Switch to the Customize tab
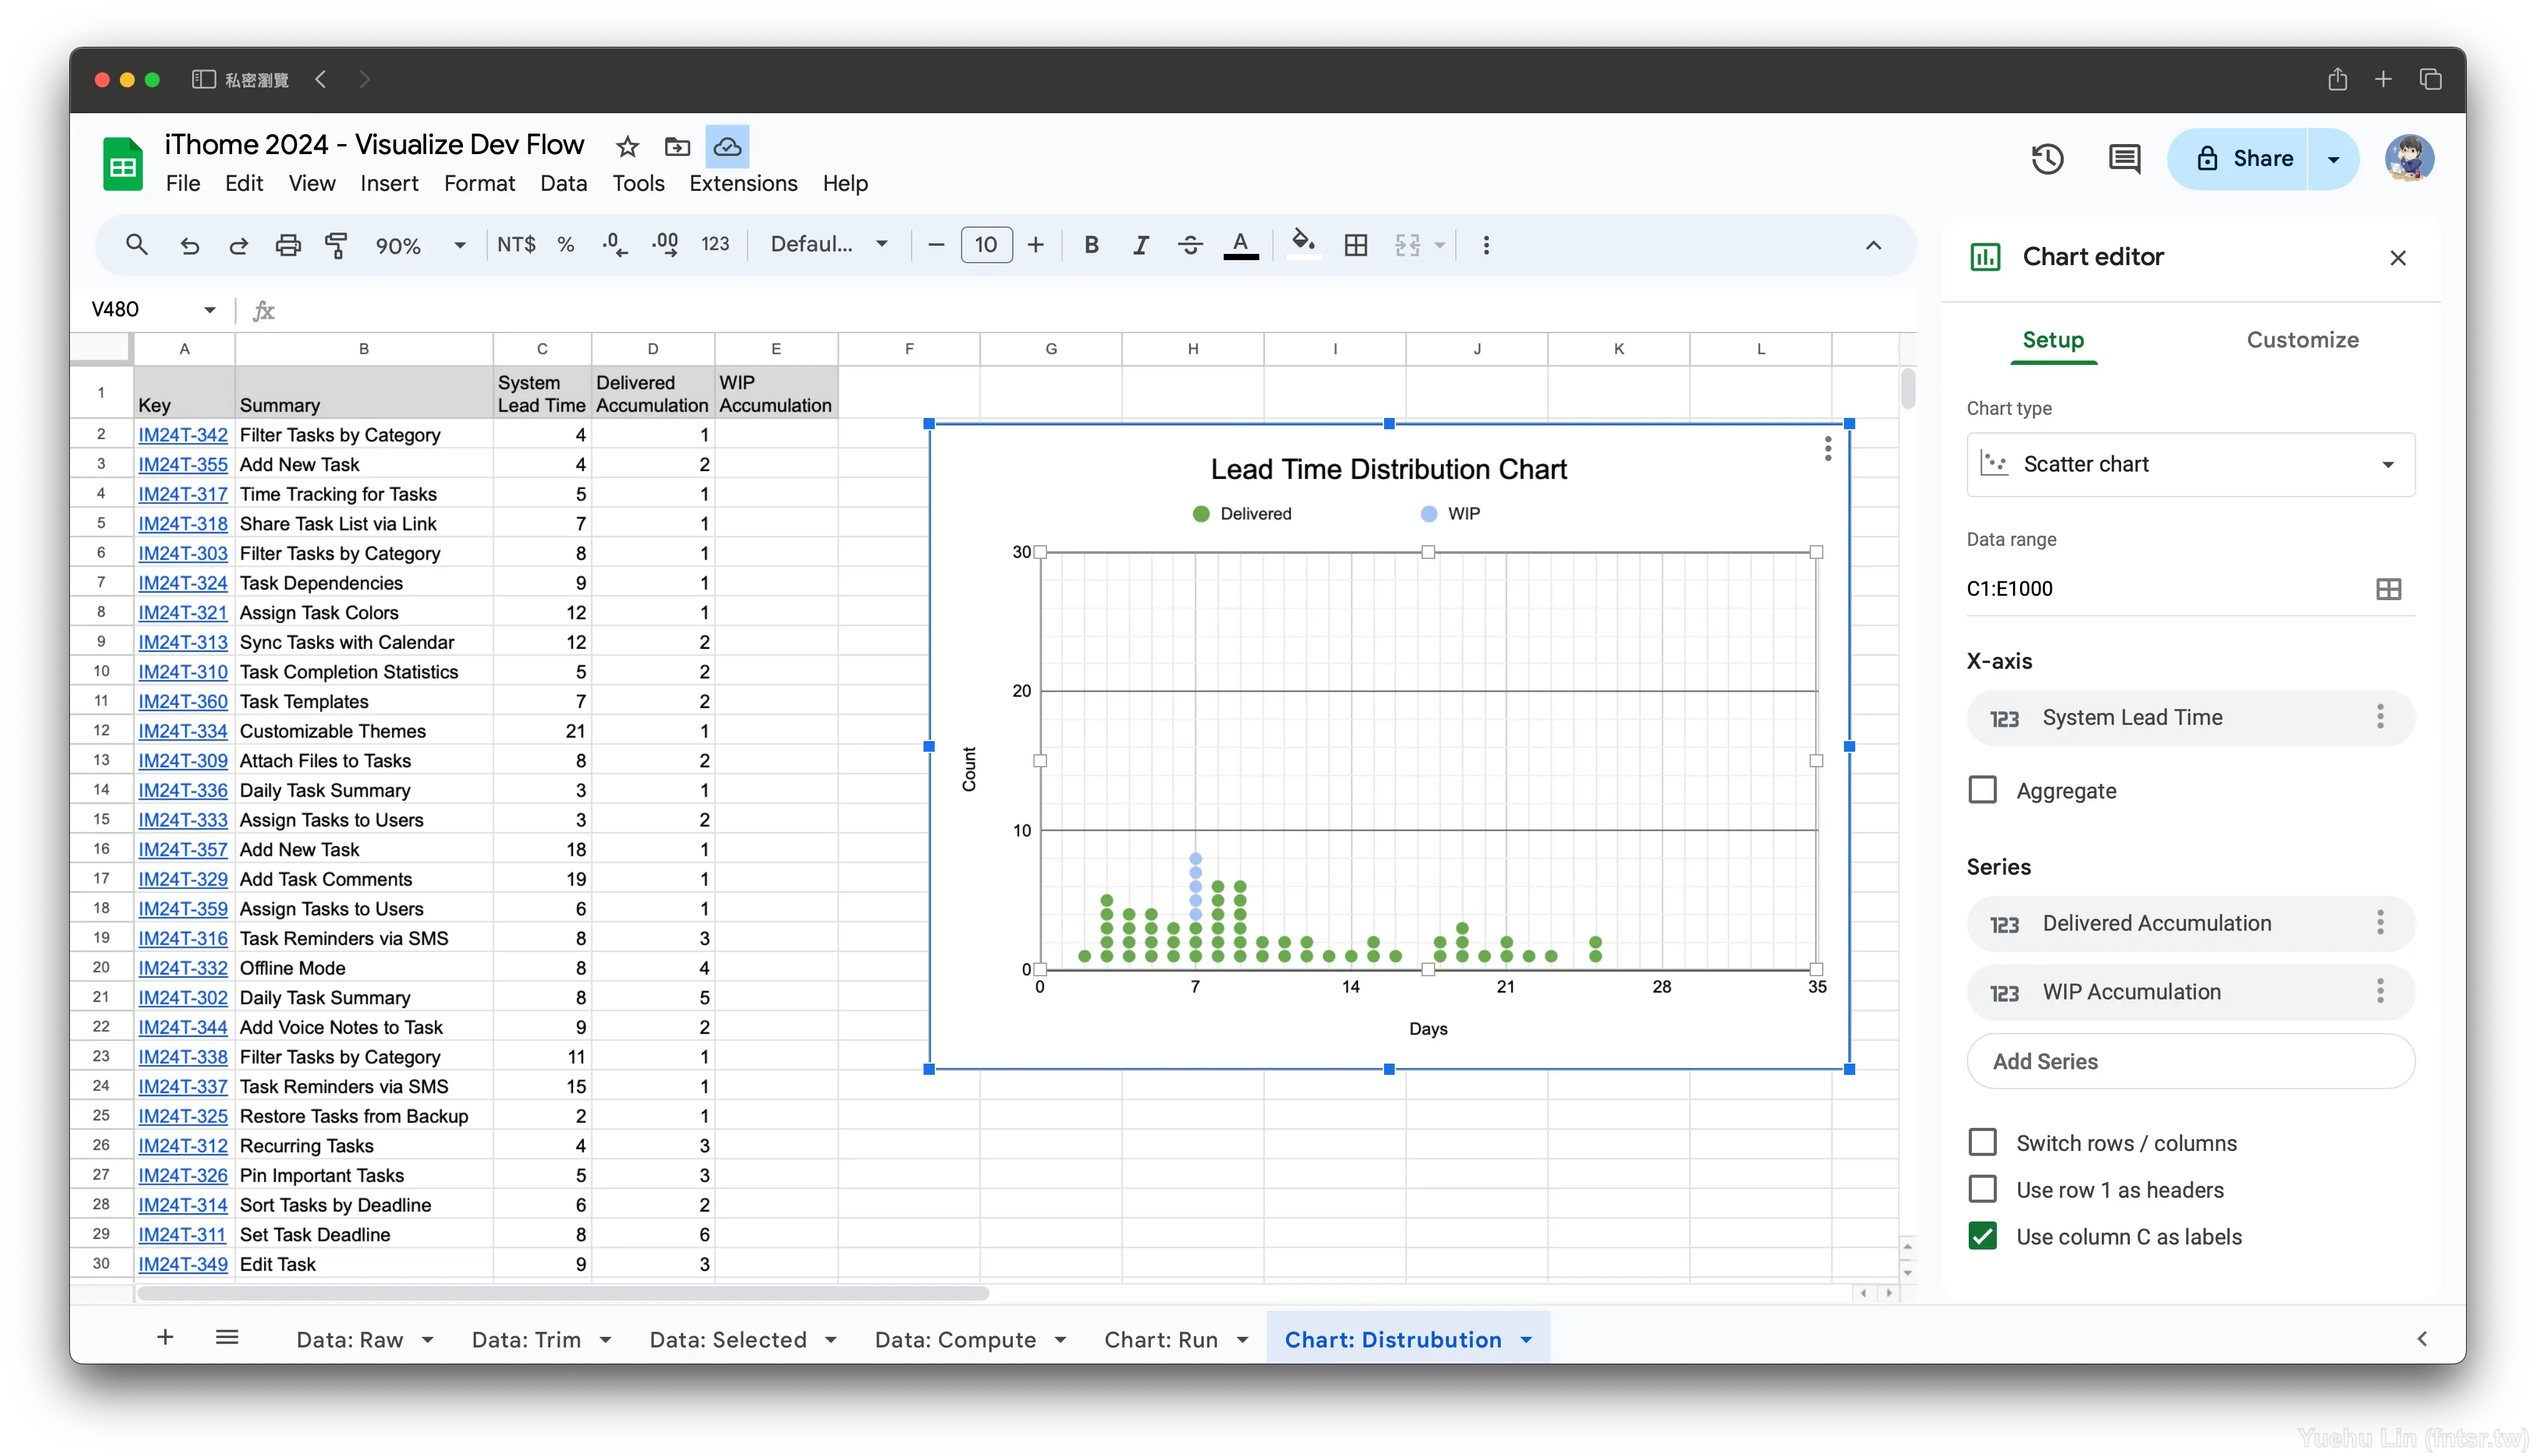 tap(2303, 339)
